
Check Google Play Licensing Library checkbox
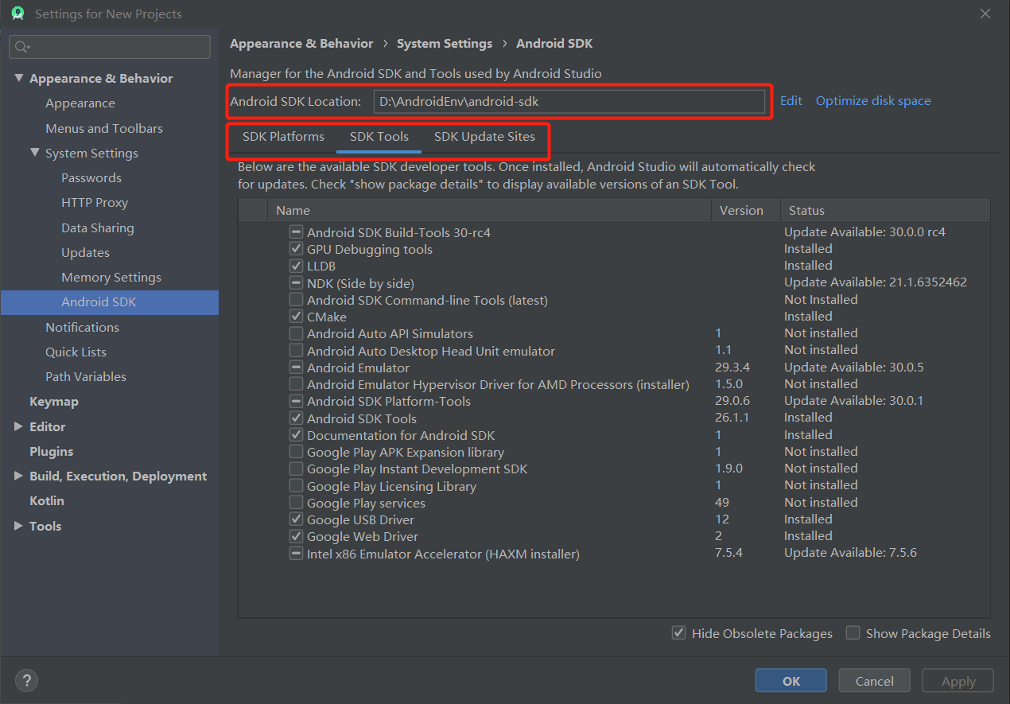tap(296, 486)
